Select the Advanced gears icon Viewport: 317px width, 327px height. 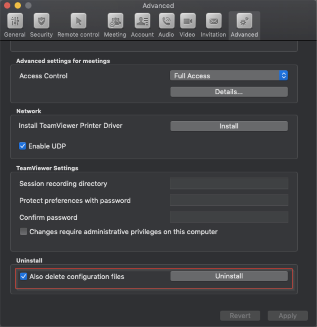244,21
